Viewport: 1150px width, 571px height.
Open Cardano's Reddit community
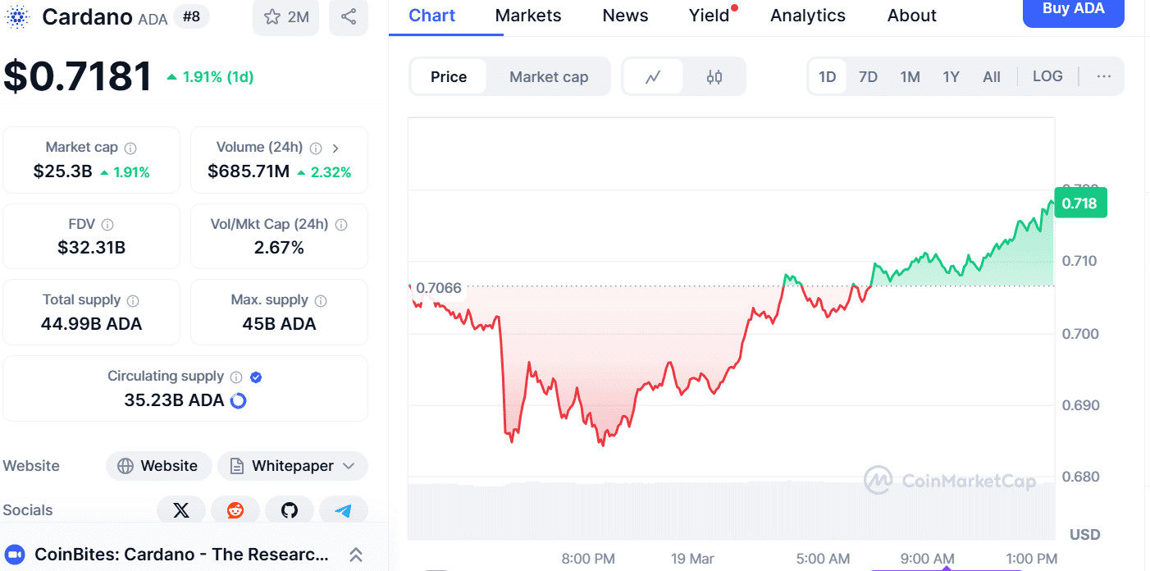235,509
